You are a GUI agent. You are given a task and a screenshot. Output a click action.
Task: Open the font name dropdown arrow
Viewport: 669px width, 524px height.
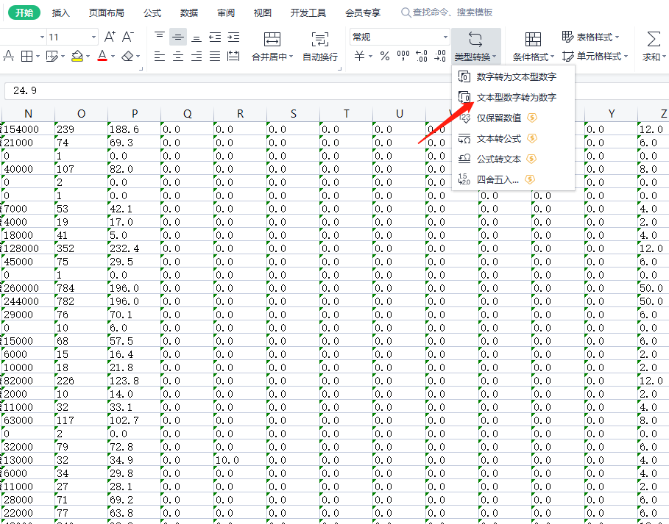[x=42, y=37]
